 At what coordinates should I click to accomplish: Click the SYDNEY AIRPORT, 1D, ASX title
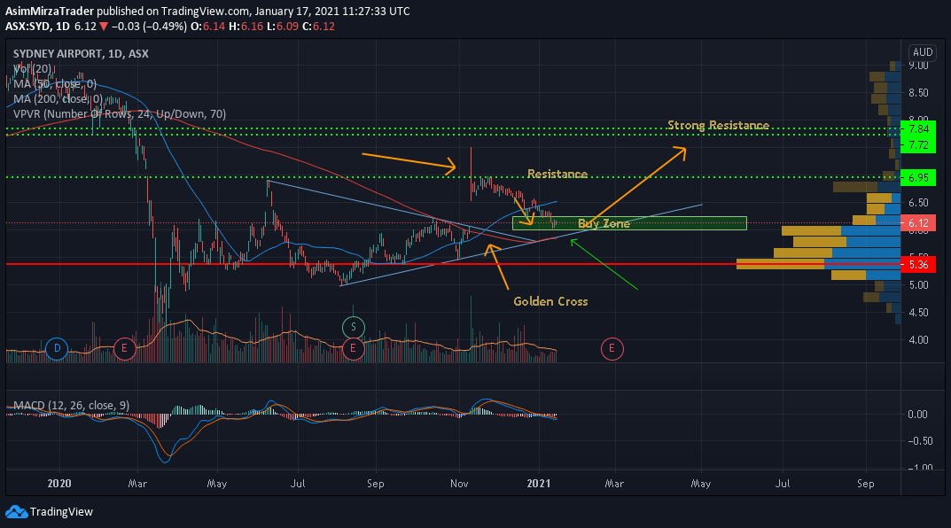81,53
